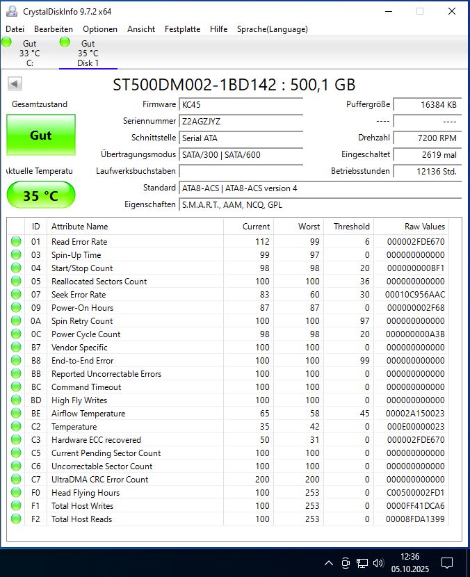Click the Threshold column header

(348, 227)
